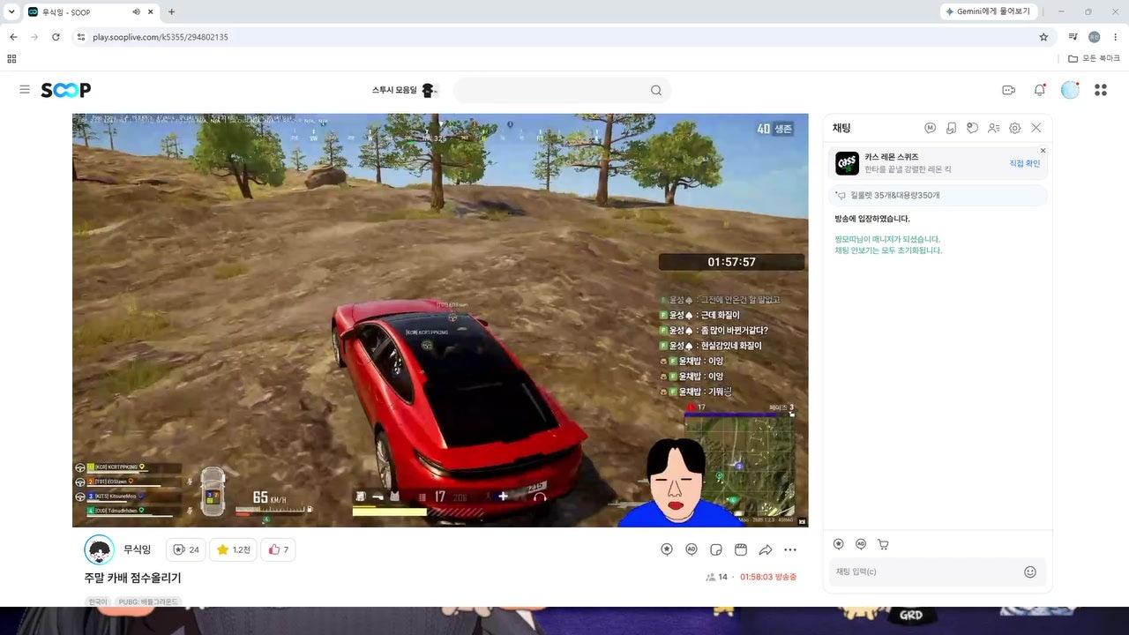This screenshot has width=1129, height=635.
Task: Gift a star balloon below the player
Action: click(x=667, y=549)
